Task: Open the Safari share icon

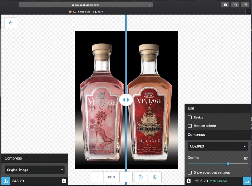Action: point(235,5)
